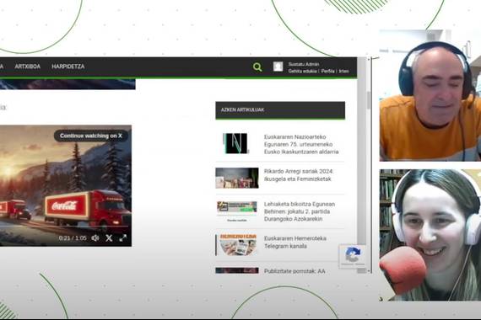Image resolution: width=481 pixels, height=320 pixels.
Task: Open article Euskararen Nazioarteko Egunaren 75. urteurreneko
Action: (301, 144)
